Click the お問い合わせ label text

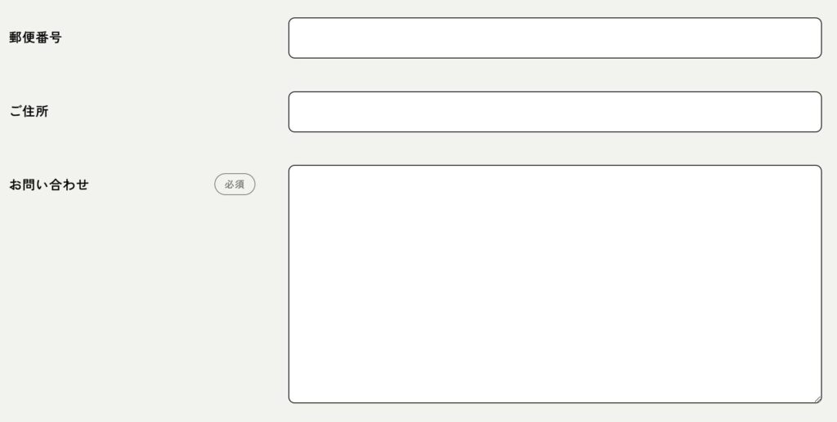point(48,185)
